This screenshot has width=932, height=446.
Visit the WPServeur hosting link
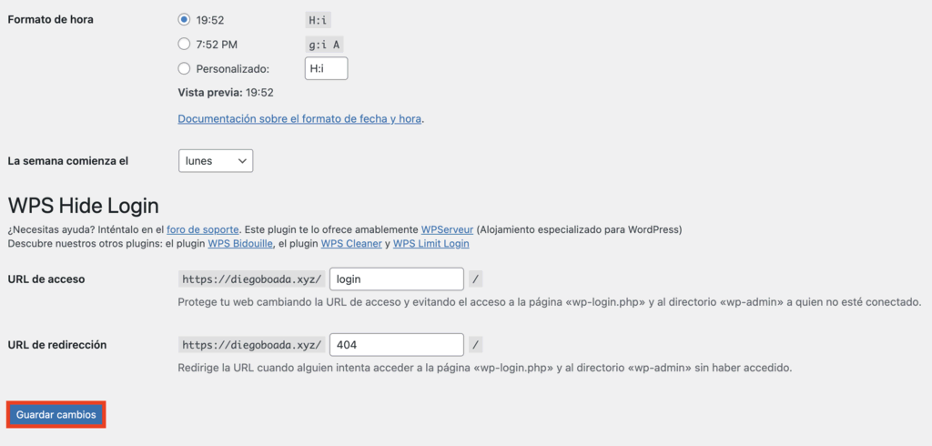pos(447,229)
